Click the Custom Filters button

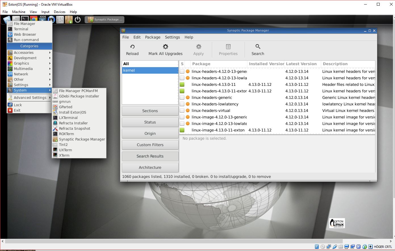click(x=150, y=145)
